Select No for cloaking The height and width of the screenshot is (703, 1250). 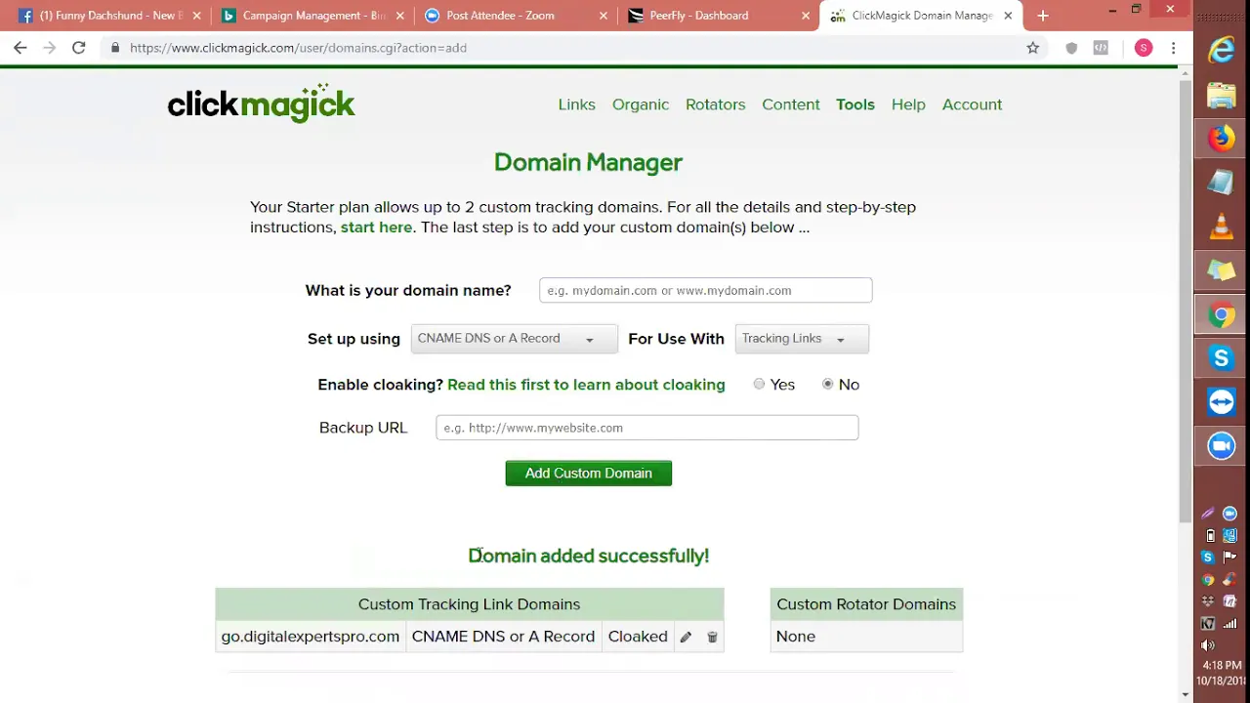tap(828, 385)
